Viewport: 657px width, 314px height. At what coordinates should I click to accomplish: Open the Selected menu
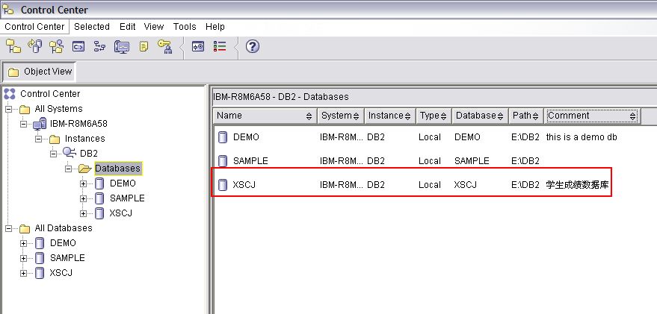[92, 26]
